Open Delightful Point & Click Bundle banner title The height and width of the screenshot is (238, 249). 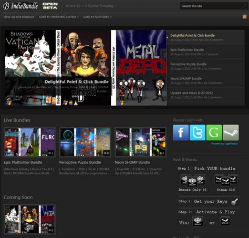77,82
